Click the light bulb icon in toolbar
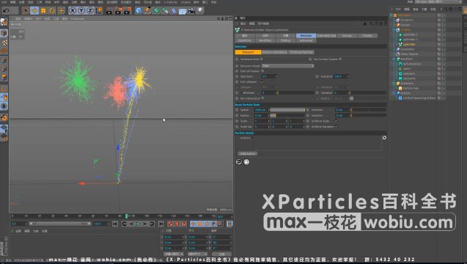Image resolution: width=467 pixels, height=264 pixels. tap(200, 10)
